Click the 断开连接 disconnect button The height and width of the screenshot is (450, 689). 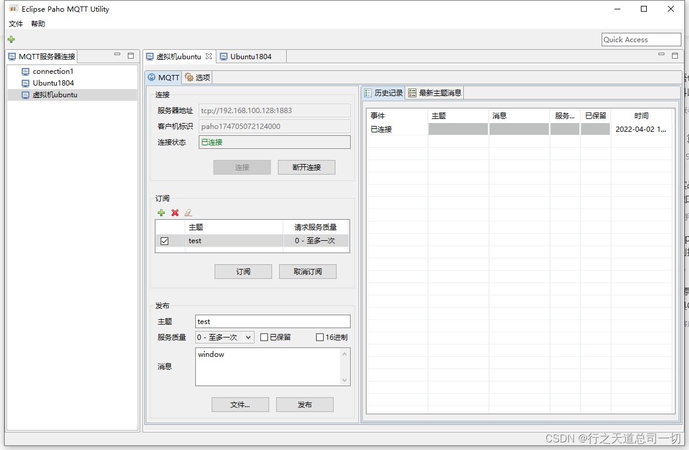tap(307, 167)
